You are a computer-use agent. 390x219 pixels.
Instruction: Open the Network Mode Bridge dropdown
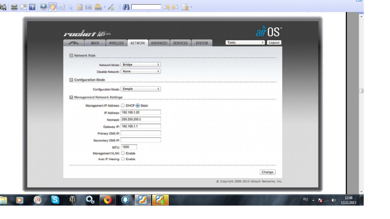(141, 65)
